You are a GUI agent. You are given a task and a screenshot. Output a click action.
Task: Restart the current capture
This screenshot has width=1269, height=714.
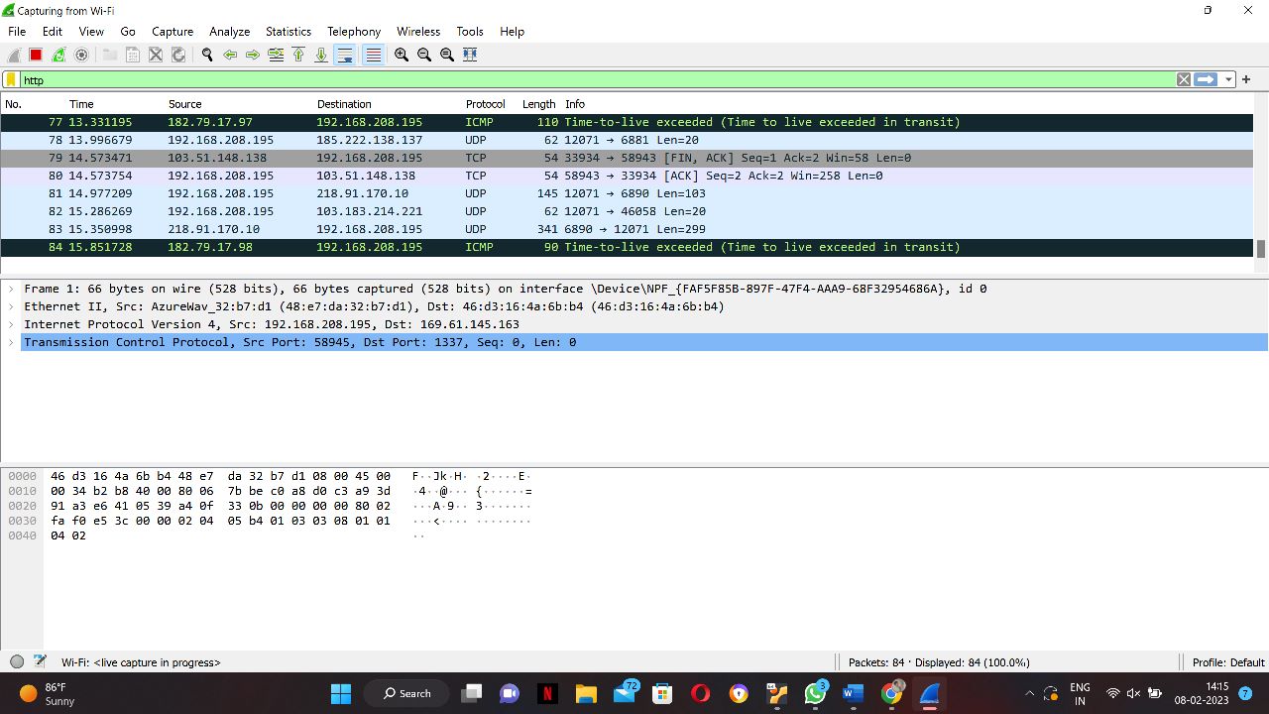pos(58,54)
